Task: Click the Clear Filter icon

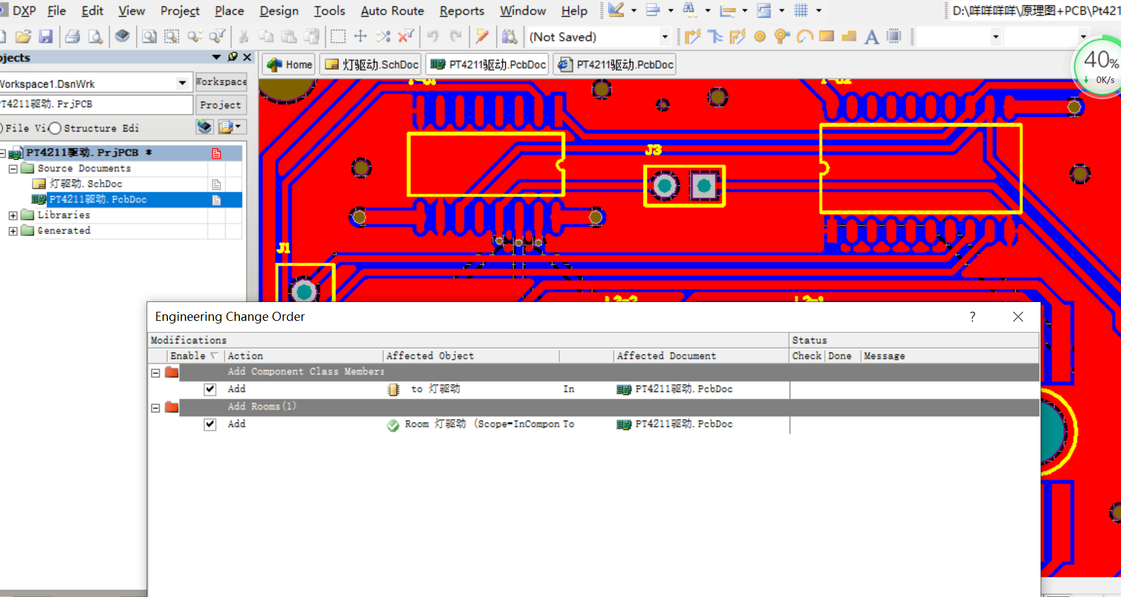Action: click(x=406, y=37)
